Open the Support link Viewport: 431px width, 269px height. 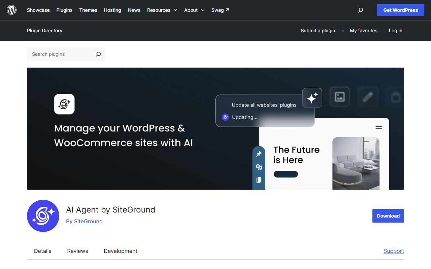point(394,251)
